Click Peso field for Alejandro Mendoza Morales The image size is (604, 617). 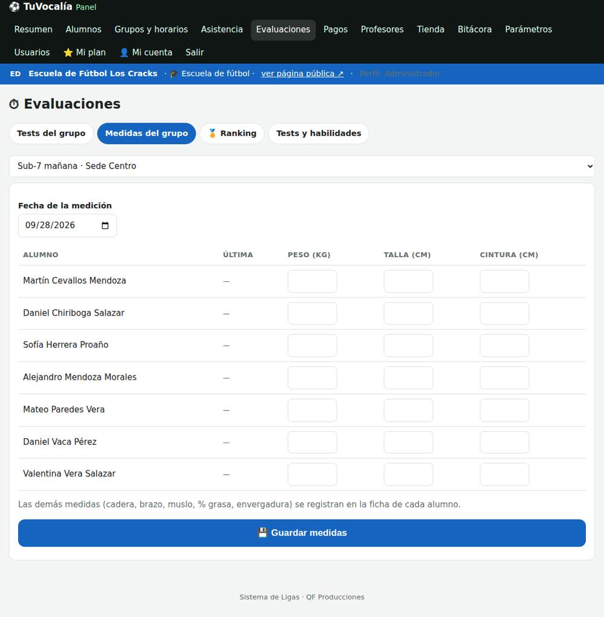point(312,378)
